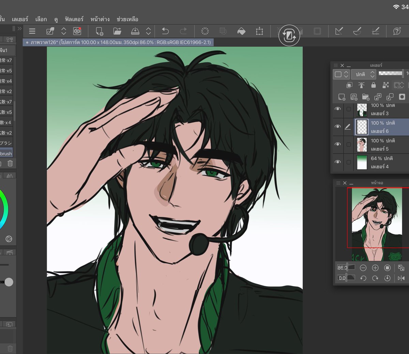Image resolution: width=409 pixels, height=354 pixels.
Task: Reset canvas rotation in navigator
Action: pyautogui.click(x=387, y=278)
